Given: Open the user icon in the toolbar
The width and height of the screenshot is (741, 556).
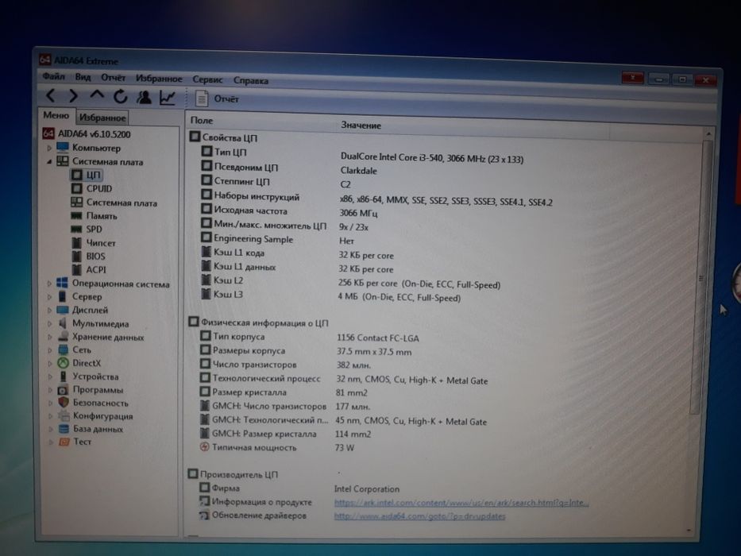Looking at the screenshot, I should [144, 97].
